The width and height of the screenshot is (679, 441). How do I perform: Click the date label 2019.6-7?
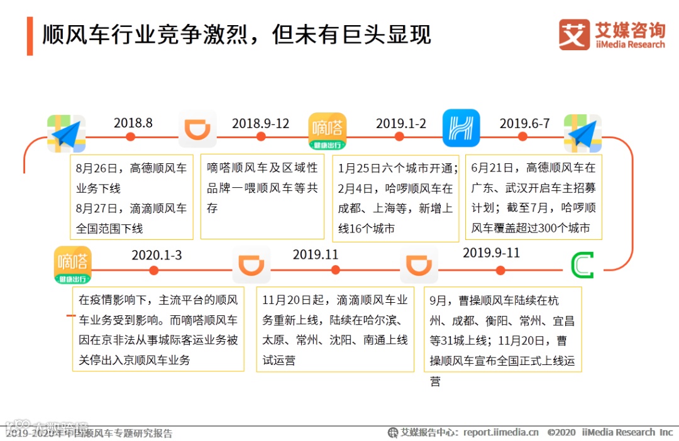click(x=524, y=123)
